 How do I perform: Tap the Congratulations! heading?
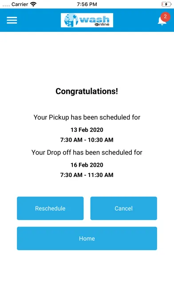87,91
